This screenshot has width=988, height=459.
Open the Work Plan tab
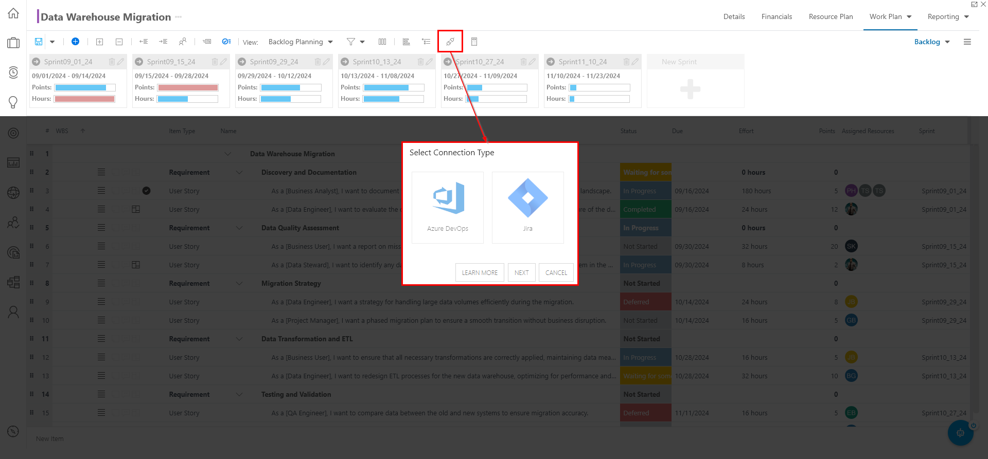[891, 17]
